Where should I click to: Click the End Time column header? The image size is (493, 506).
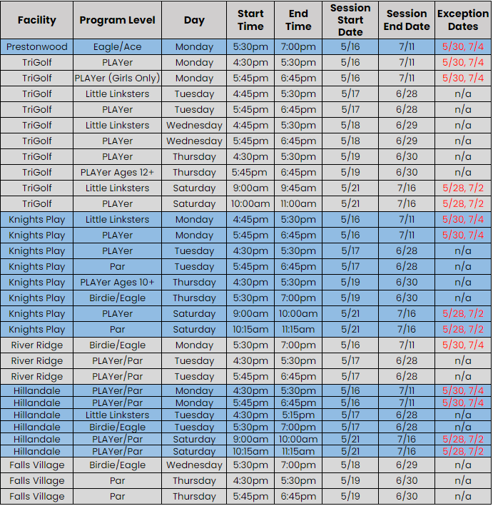click(x=298, y=20)
